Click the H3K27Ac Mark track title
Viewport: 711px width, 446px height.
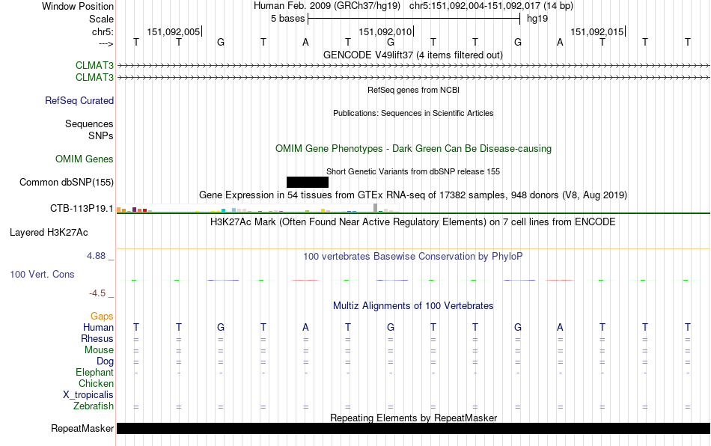413,222
